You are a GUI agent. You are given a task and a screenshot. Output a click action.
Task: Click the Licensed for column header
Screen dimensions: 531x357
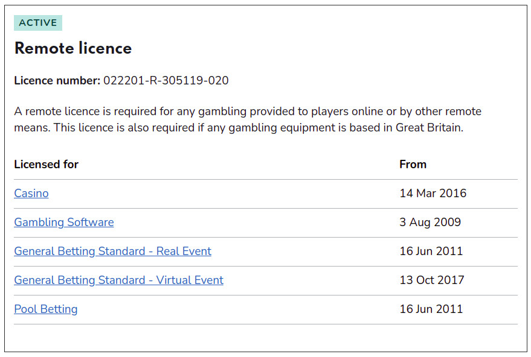(47, 165)
